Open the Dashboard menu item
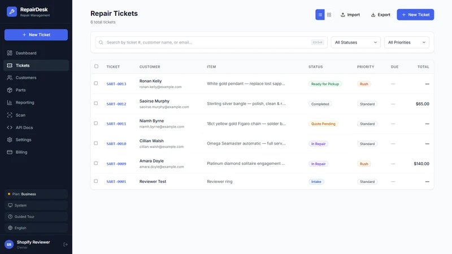Image resolution: width=452 pixels, height=254 pixels. tap(36, 53)
